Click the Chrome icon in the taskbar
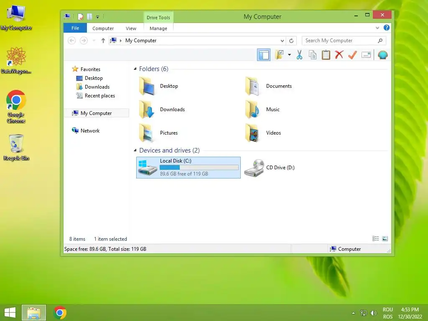This screenshot has width=428, height=321. [x=60, y=313]
